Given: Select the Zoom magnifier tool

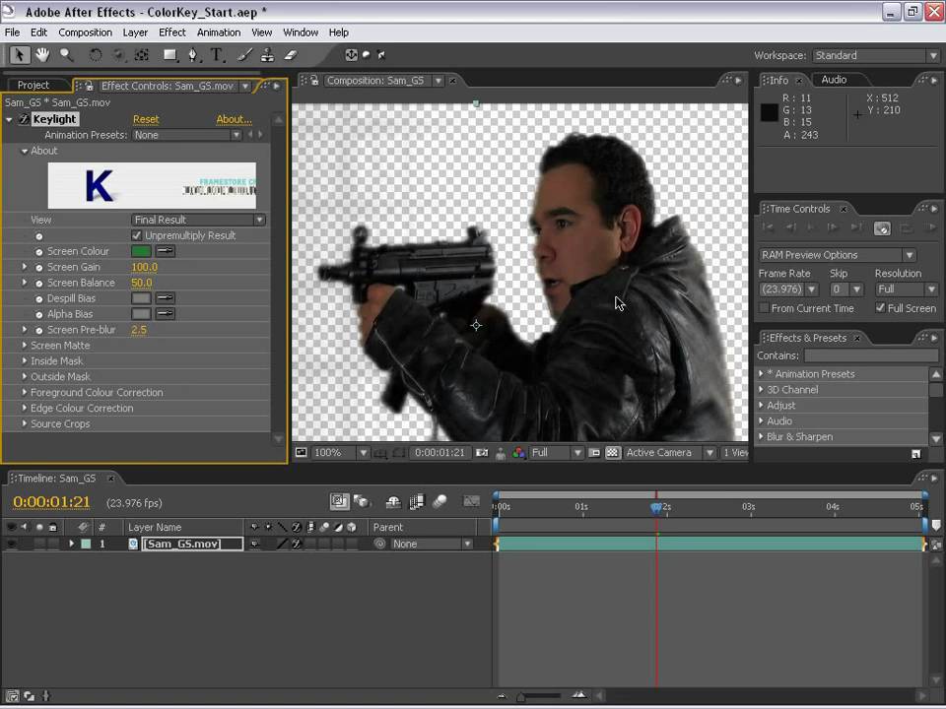Looking at the screenshot, I should 66,55.
